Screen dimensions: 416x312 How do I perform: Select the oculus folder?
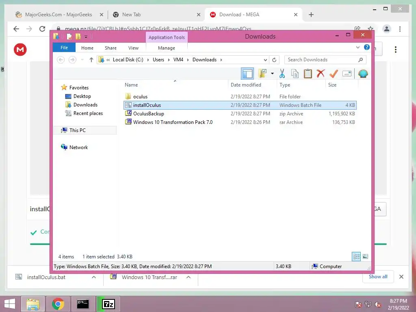[x=240, y=97]
